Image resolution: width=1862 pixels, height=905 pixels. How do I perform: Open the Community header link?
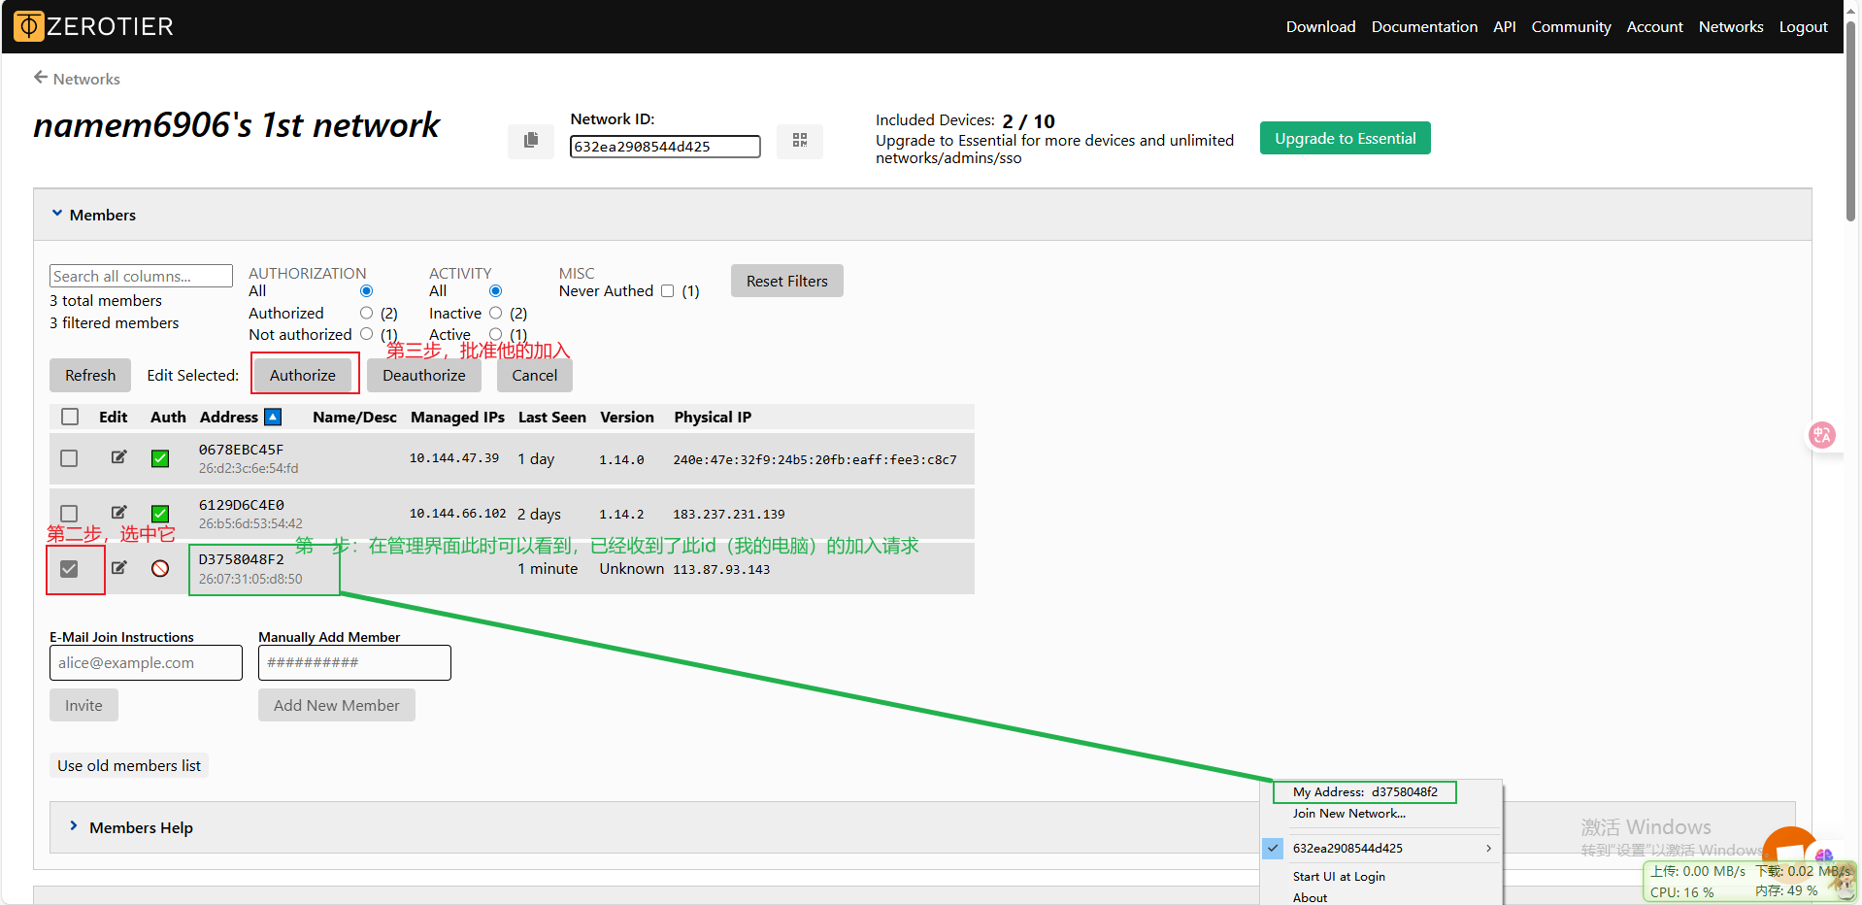1571,27
